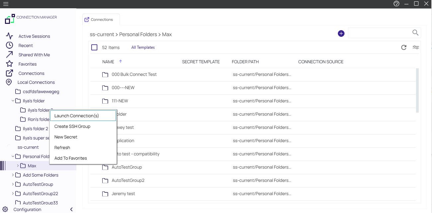This screenshot has height=213, width=432.
Task: Click the help question mark icon
Action: pyautogui.click(x=396, y=4)
